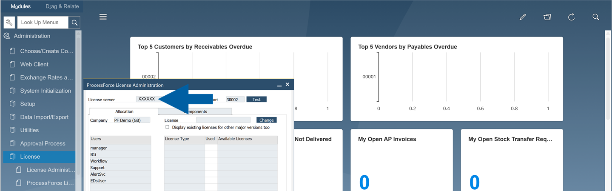The width and height of the screenshot is (612, 191).
Task: Select the Allocation tab in the license window
Action: click(x=124, y=111)
